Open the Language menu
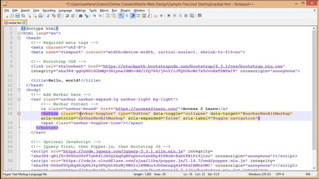The width and height of the screenshot is (319, 179). click(x=65, y=10)
